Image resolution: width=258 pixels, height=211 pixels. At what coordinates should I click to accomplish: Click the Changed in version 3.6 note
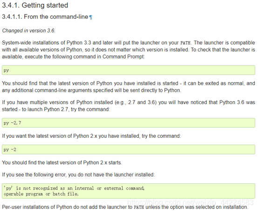pyautogui.click(x=28, y=31)
